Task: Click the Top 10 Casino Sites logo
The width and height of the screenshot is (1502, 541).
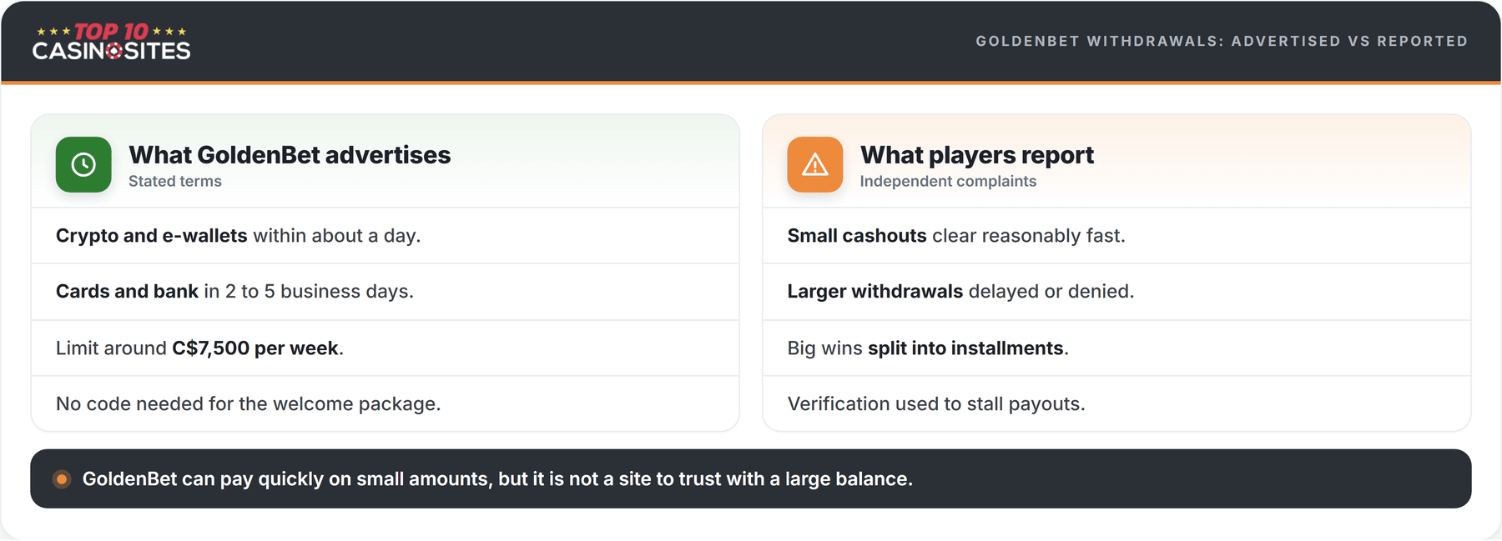Action: pos(112,42)
